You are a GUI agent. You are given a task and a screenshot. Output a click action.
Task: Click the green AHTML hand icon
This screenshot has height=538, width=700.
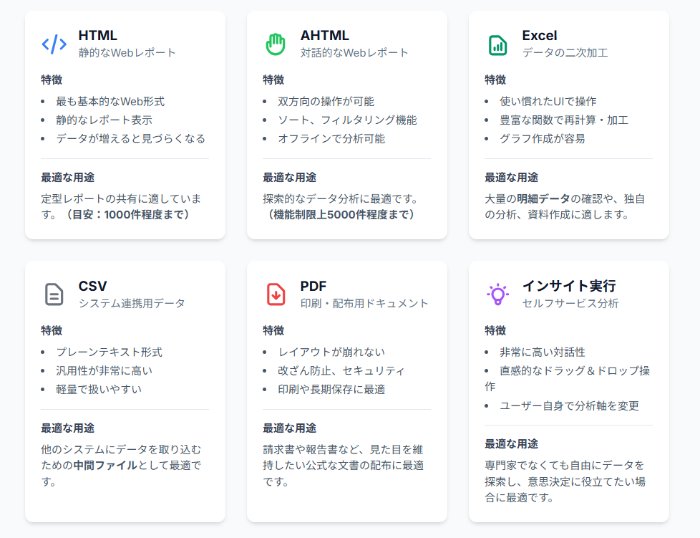point(276,44)
